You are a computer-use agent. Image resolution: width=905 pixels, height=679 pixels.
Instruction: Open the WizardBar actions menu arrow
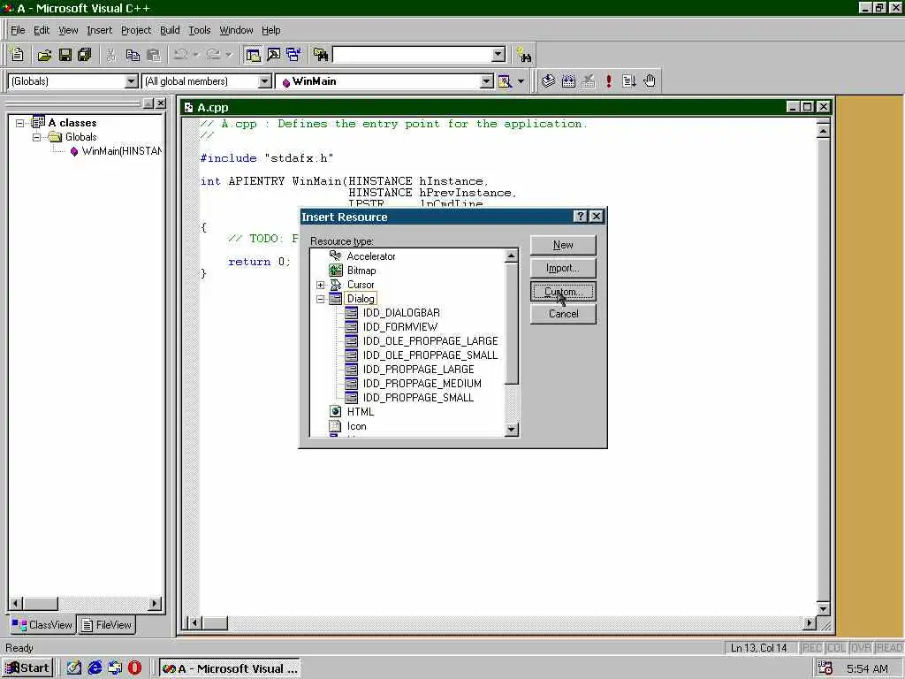521,81
